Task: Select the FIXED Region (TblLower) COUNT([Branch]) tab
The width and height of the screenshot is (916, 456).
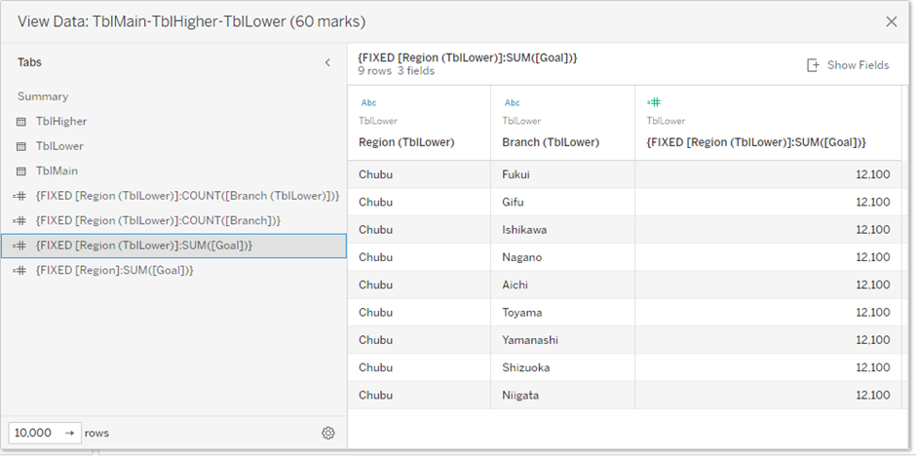Action: pos(158,221)
